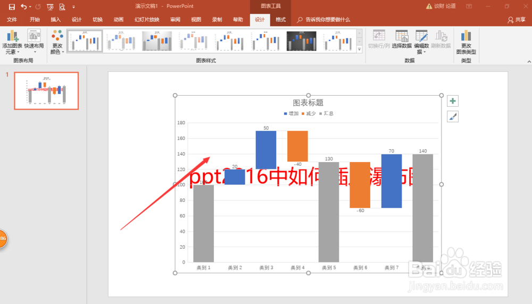Select eighth chart style thumbnail
Image resolution: width=532 pixels, height=304 pixels.
[x=338, y=41]
